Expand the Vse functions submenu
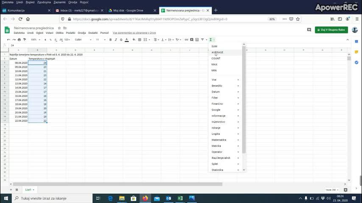 (x=225, y=80)
